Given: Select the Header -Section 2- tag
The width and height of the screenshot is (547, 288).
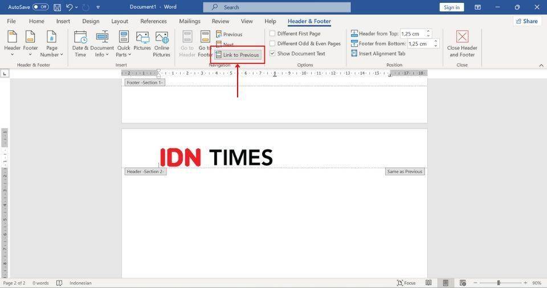Looking at the screenshot, I should pos(145,172).
